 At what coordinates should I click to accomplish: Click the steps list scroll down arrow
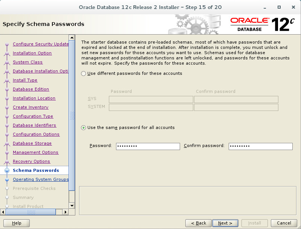tap(72, 206)
